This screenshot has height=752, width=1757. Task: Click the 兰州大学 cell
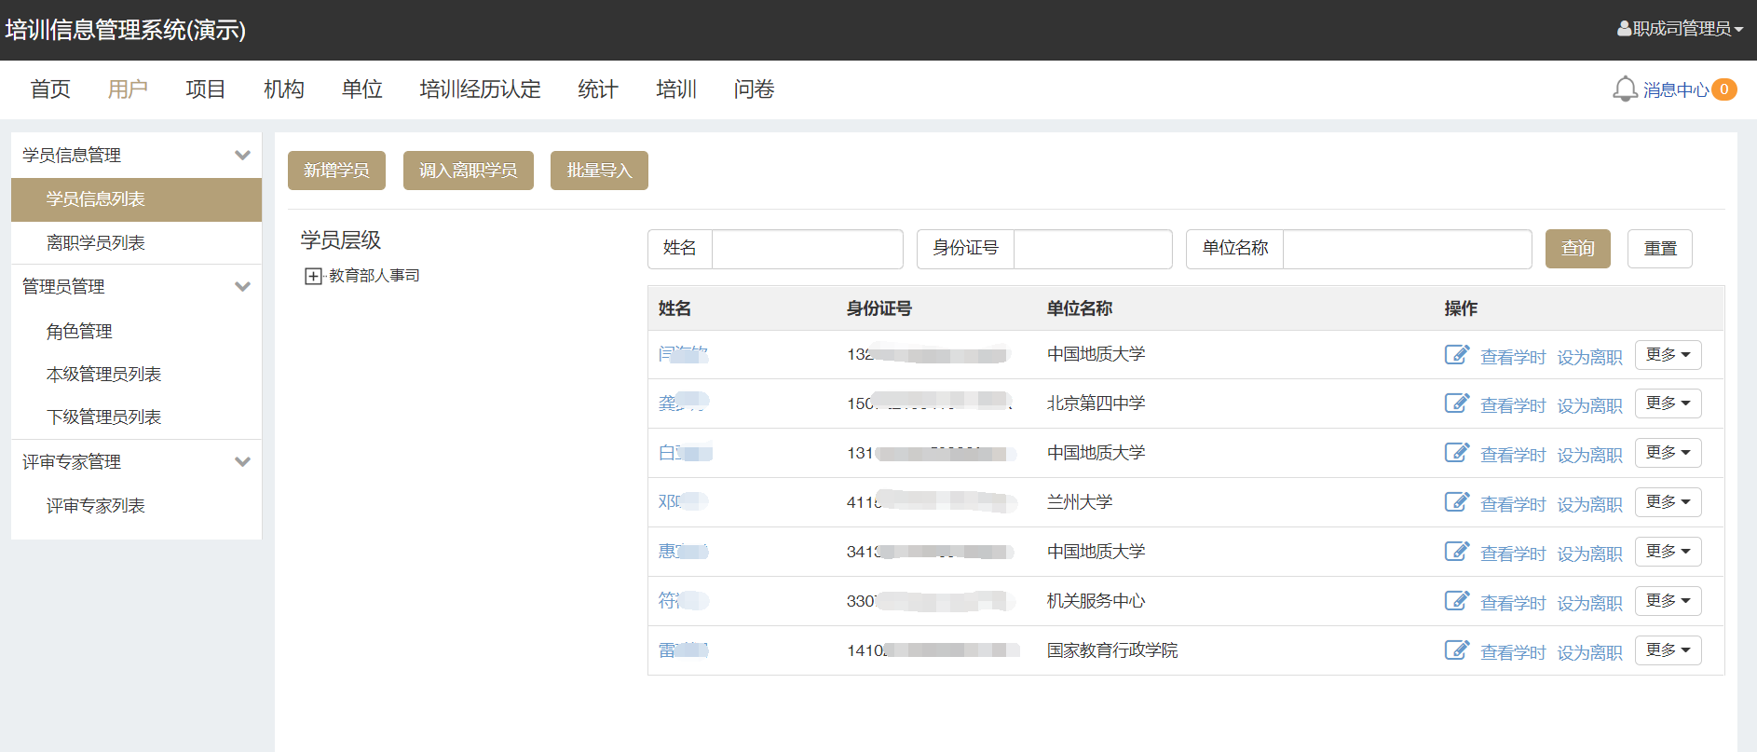click(x=1080, y=502)
